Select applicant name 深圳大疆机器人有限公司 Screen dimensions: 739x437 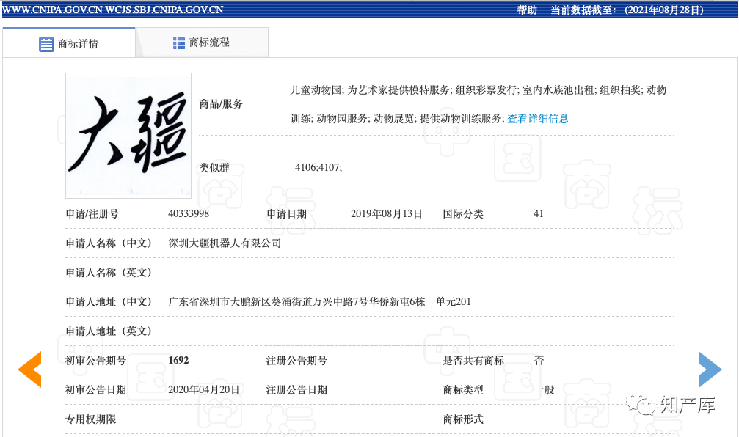pos(225,243)
